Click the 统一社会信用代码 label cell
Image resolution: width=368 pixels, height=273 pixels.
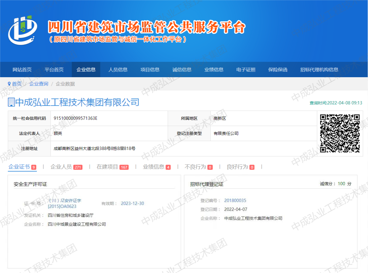pos(29,118)
